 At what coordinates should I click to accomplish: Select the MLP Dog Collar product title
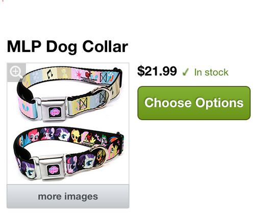coord(67,46)
